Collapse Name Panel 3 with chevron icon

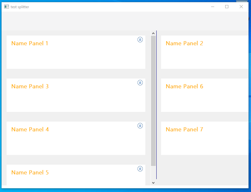coord(140,83)
